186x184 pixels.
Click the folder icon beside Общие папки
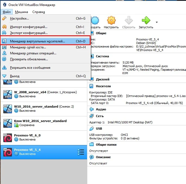pyautogui.click(x=91, y=144)
